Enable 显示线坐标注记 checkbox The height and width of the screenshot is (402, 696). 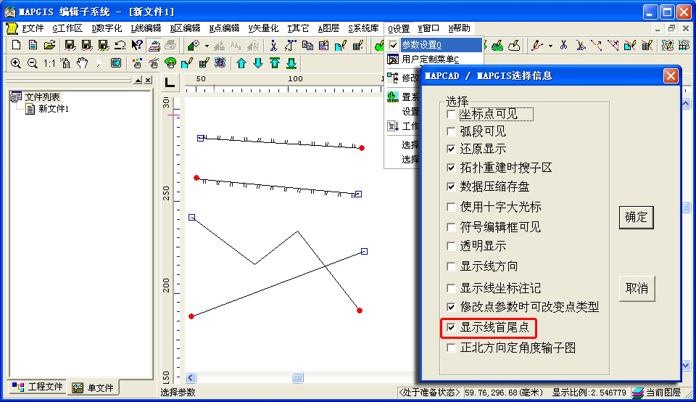pyautogui.click(x=451, y=288)
